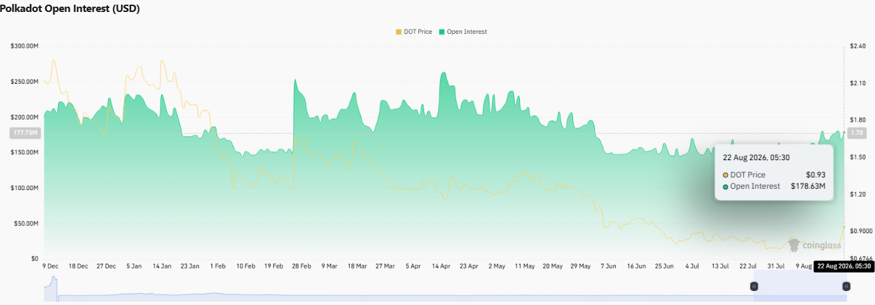Screen dimensions: 875x305
Task: Click the 22 Aug 2026, 05:30 axis label
Action: 844,266
